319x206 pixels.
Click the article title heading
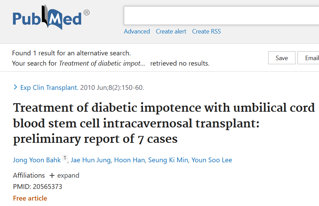click(x=164, y=123)
